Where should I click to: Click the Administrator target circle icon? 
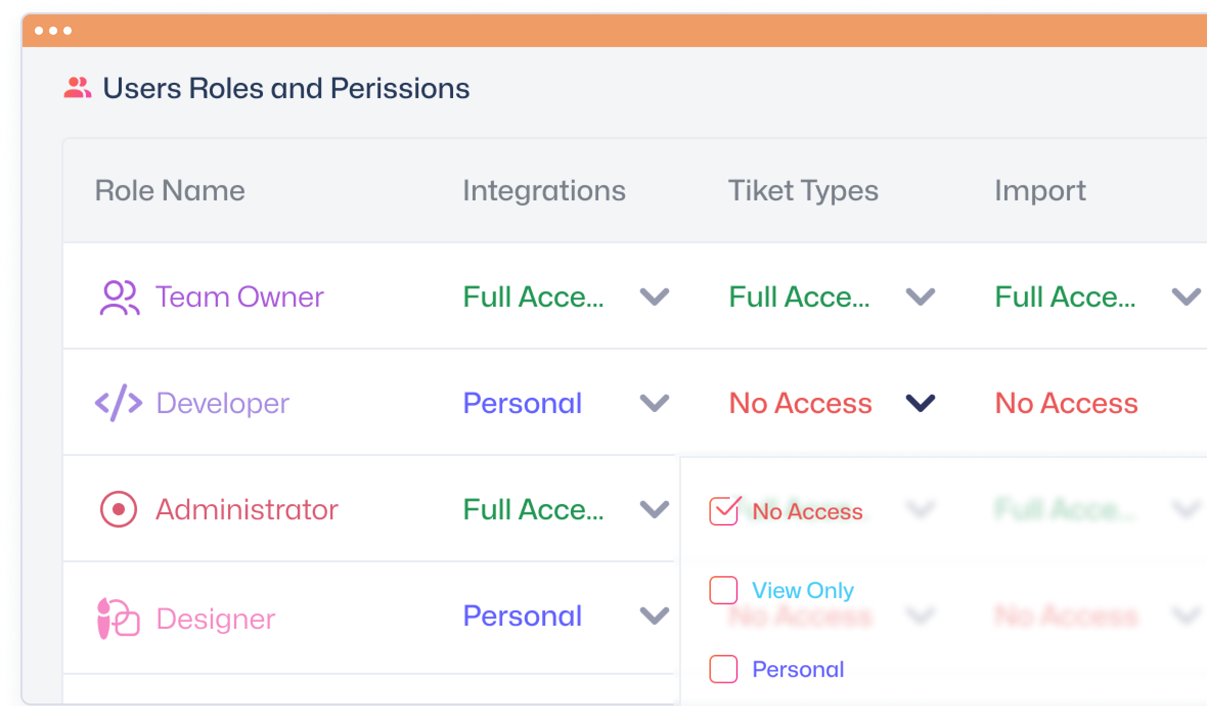point(119,509)
